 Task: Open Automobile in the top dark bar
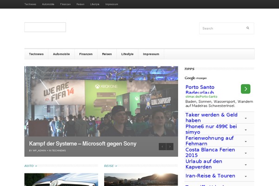pos(48,4)
